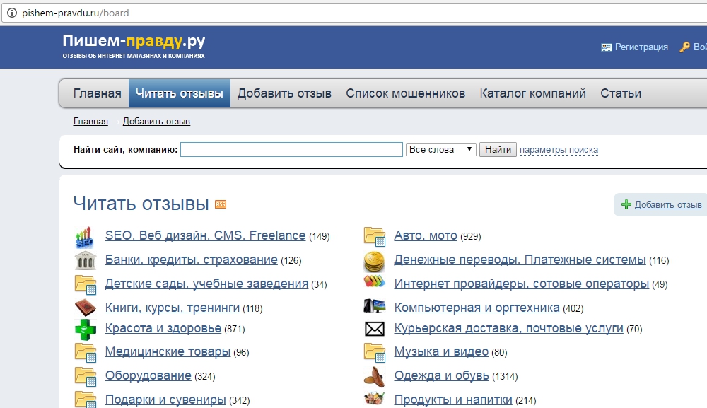Image resolution: width=707 pixels, height=408 pixels.
Task: Open Детские сады, учебные заведения category
Action: point(206,284)
